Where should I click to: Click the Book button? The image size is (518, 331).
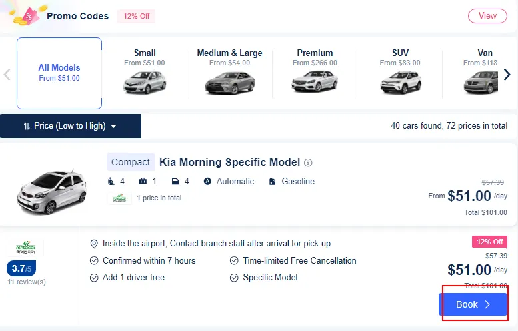(473, 304)
